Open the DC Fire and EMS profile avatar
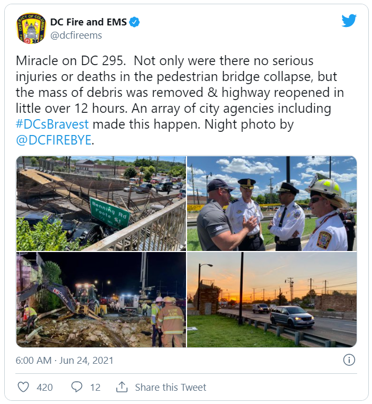372x404 pixels. coord(31,29)
